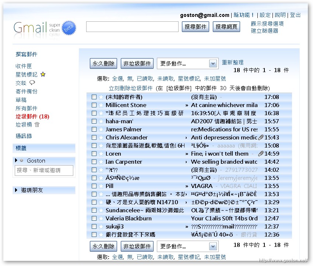Image resolution: width=313 pixels, height=266 pixels.
Task: Click the status dot next to Goston
Action: click(x=22, y=160)
